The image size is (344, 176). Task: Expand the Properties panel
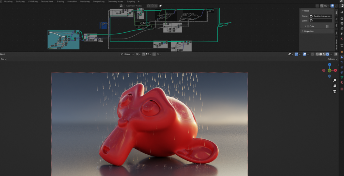(x=317, y=31)
